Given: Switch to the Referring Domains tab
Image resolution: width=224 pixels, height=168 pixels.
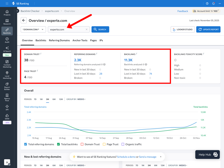Looking at the screenshot, I should (x=59, y=40).
